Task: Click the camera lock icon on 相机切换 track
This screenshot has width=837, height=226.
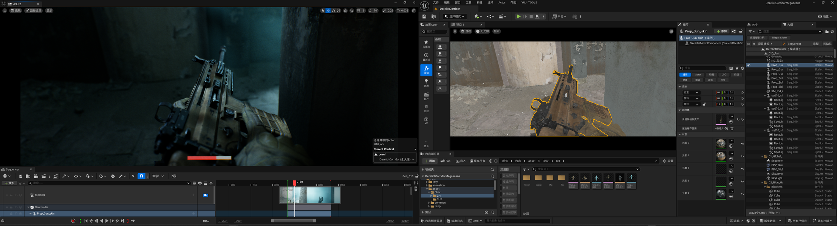Action: click(206, 195)
